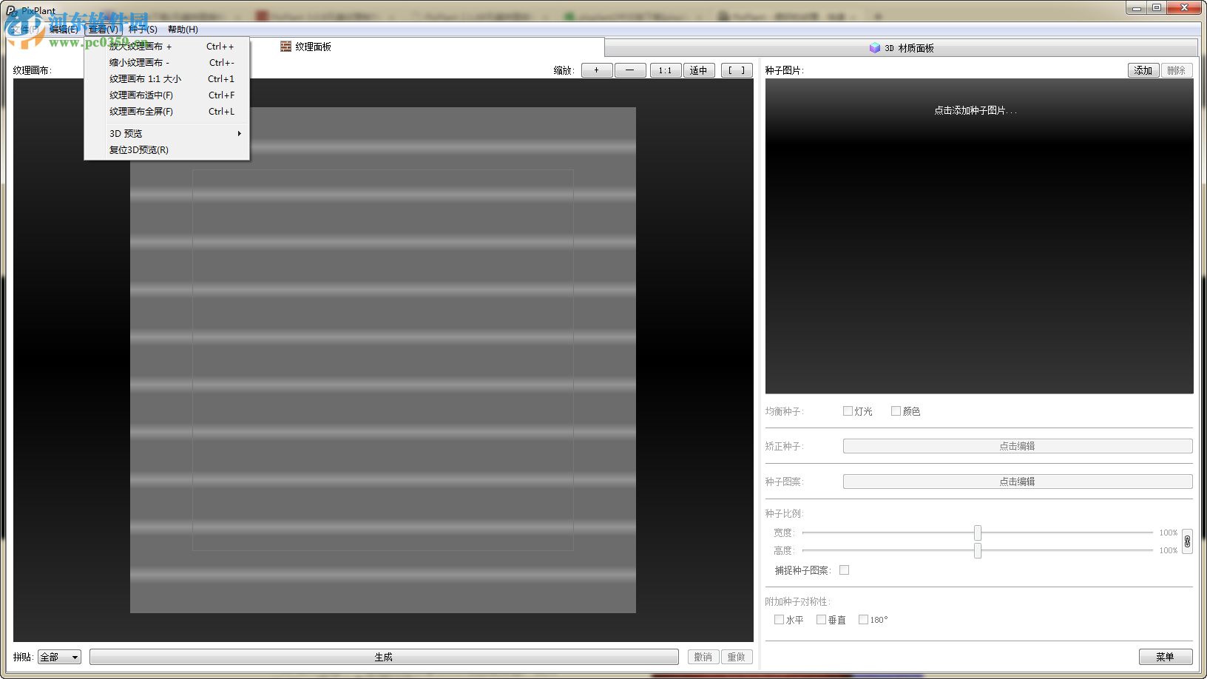The width and height of the screenshot is (1207, 679).
Task: Open the 拼贴 dropdown showing 全部
Action: point(59,657)
